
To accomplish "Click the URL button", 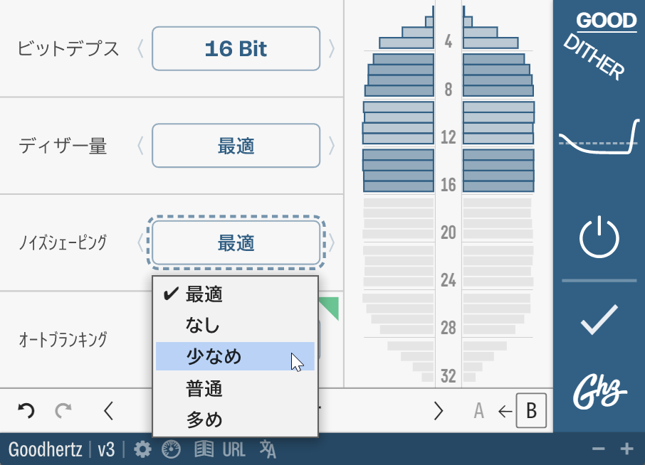I will coord(234,449).
